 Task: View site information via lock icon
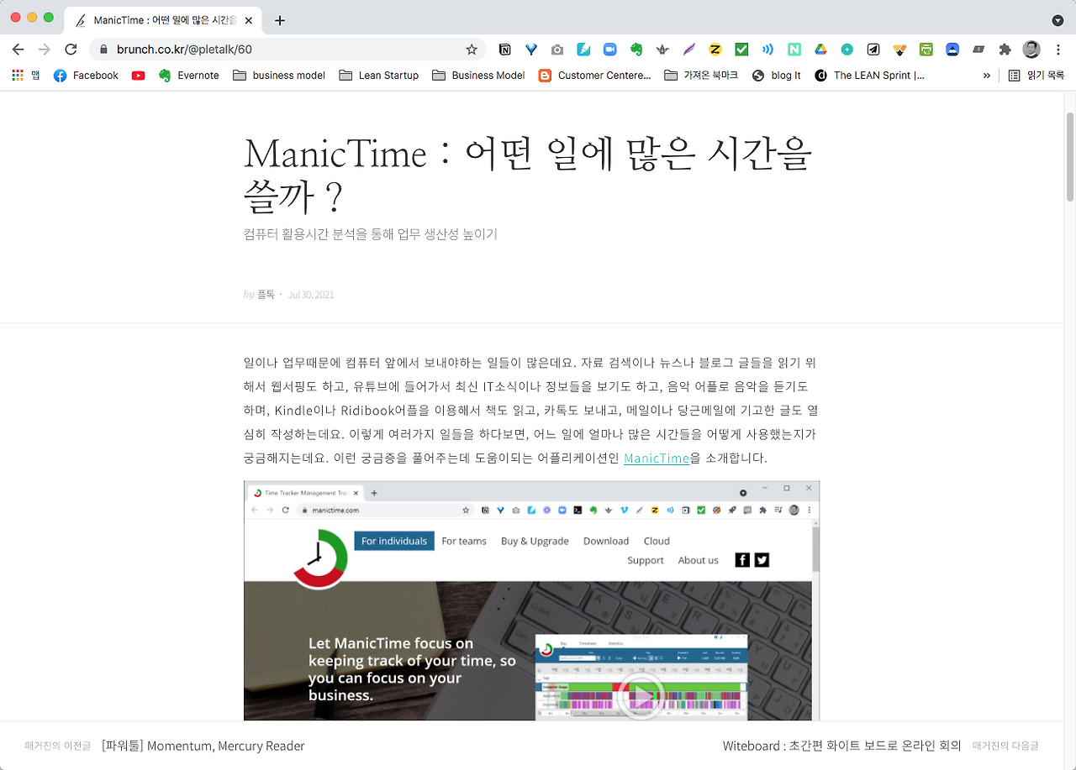coord(104,50)
